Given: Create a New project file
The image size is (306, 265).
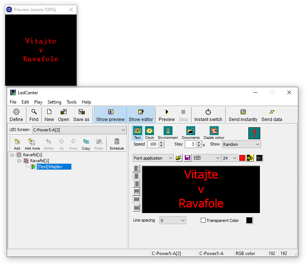Looking at the screenshot, I should 49,115.
